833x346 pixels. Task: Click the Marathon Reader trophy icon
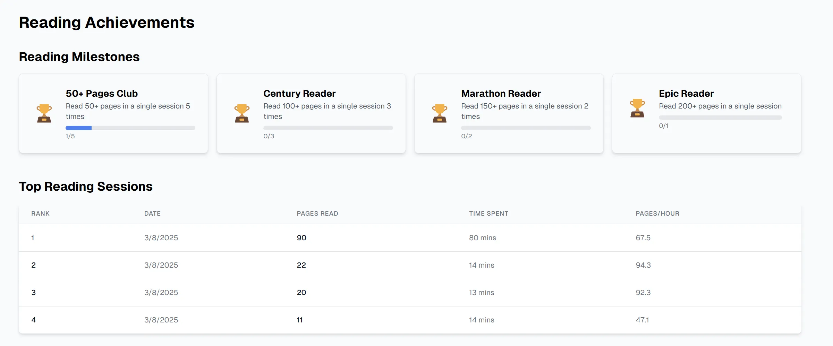coord(440,113)
